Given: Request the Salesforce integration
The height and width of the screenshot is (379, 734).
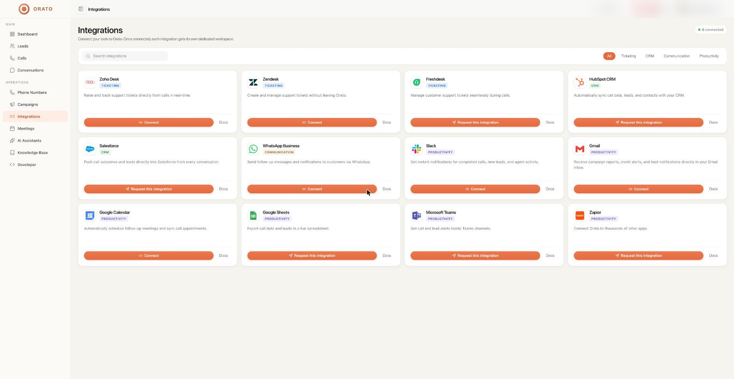Looking at the screenshot, I should click(149, 189).
